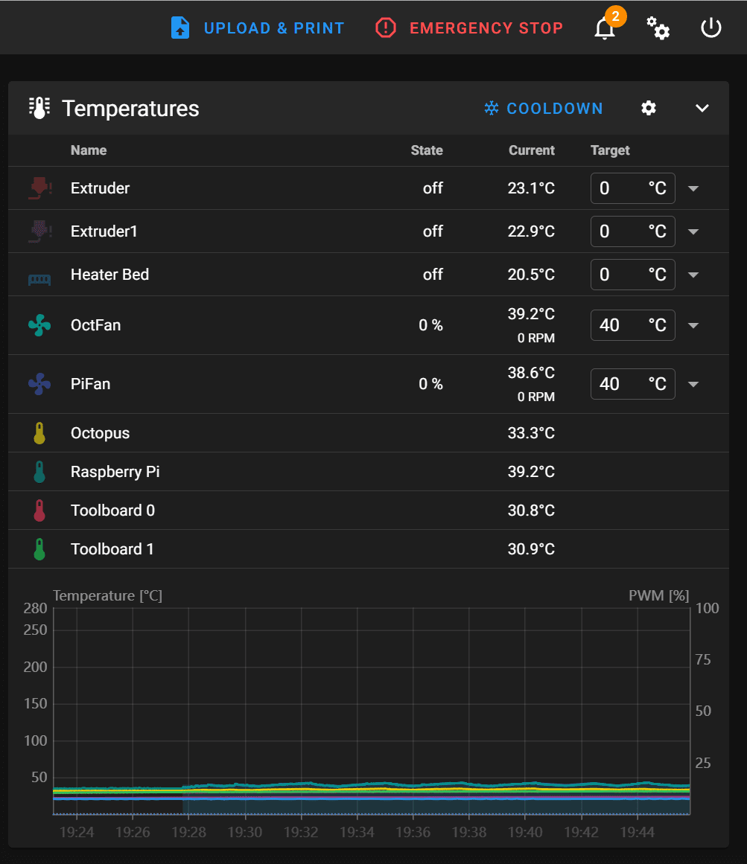Click the Toolboard 1 sensor name
Image resolution: width=747 pixels, height=864 pixels.
coord(112,548)
